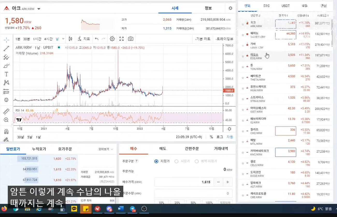337x217 pixels.
Task: Select the text annotation tool
Action: (x=6, y=74)
